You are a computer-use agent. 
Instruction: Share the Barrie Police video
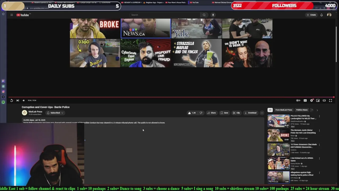pos(211,113)
